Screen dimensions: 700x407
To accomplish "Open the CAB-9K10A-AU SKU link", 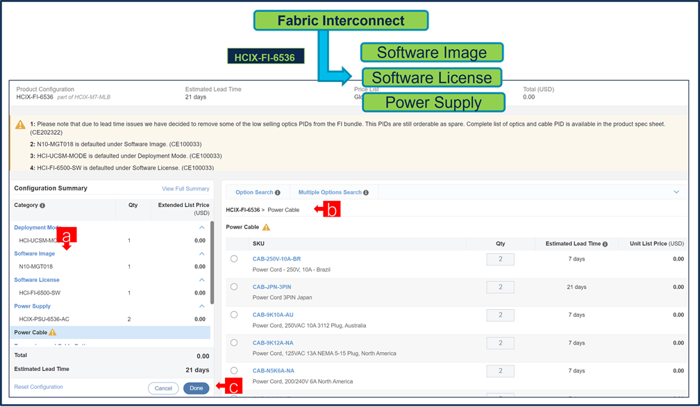I will click(273, 315).
